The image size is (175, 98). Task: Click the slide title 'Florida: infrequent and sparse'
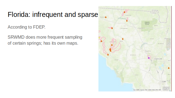(53, 14)
